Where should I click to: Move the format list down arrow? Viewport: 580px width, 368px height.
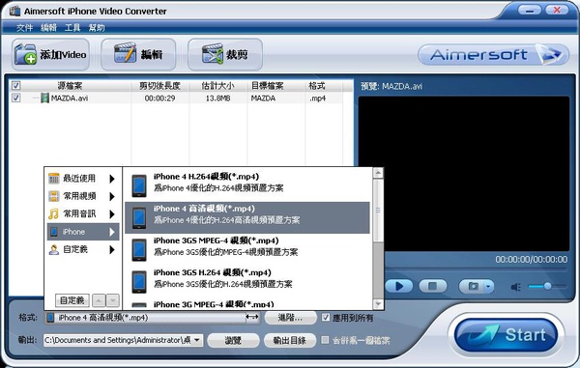click(112, 300)
